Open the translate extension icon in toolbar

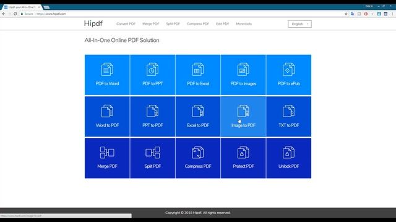pos(352,14)
